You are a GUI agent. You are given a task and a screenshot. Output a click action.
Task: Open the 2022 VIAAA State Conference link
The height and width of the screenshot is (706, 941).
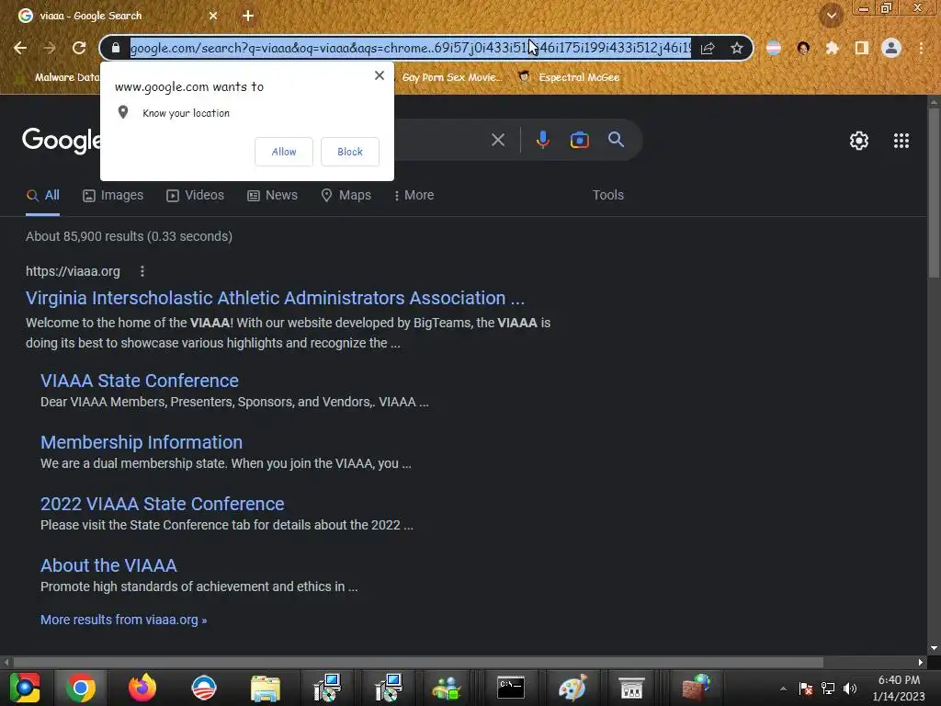(162, 504)
